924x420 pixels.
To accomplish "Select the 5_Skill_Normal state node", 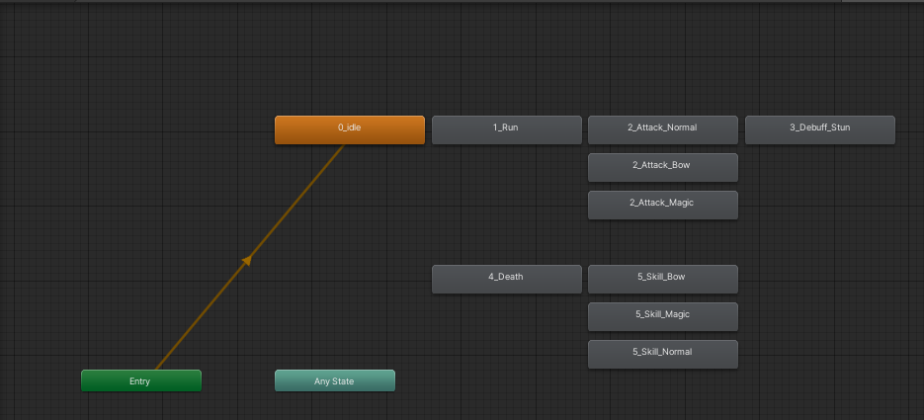I will (662, 355).
